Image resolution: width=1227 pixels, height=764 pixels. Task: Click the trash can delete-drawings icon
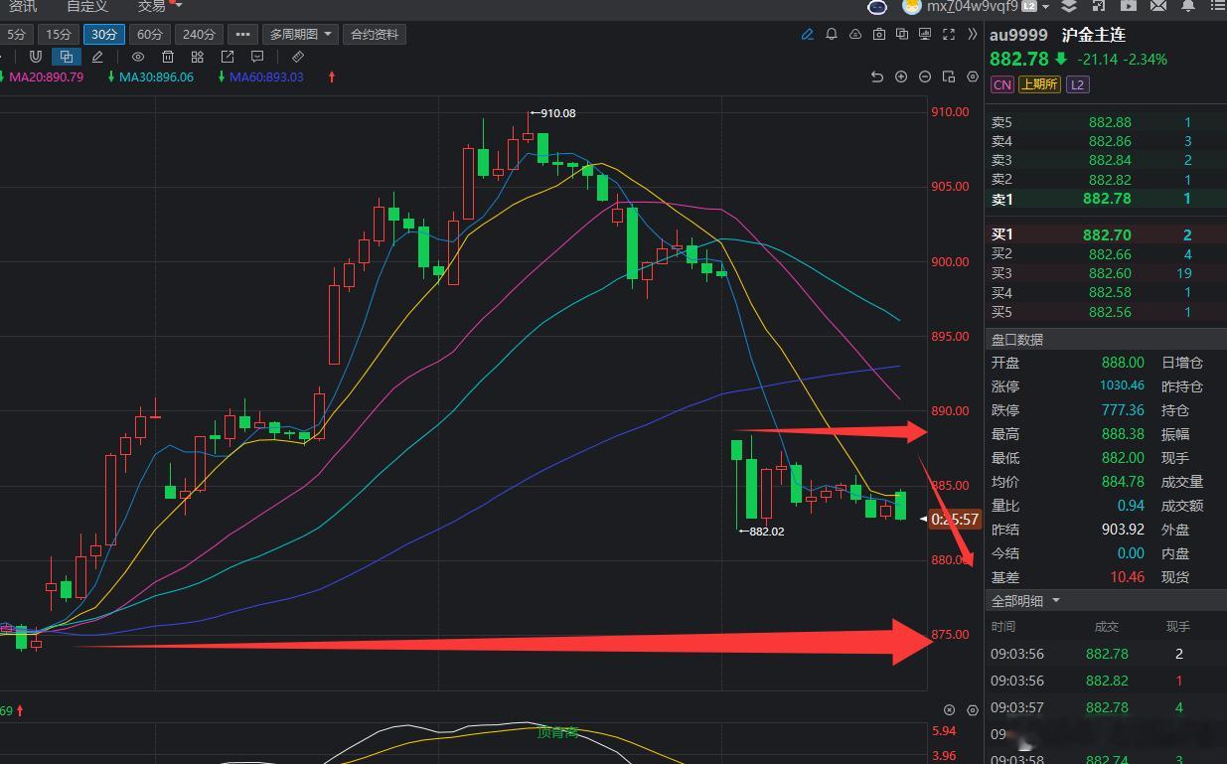(x=168, y=57)
